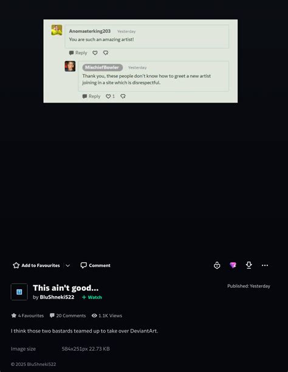Download the image with the arrow icon
Image resolution: width=288 pixels, height=372 pixels.
click(x=249, y=265)
